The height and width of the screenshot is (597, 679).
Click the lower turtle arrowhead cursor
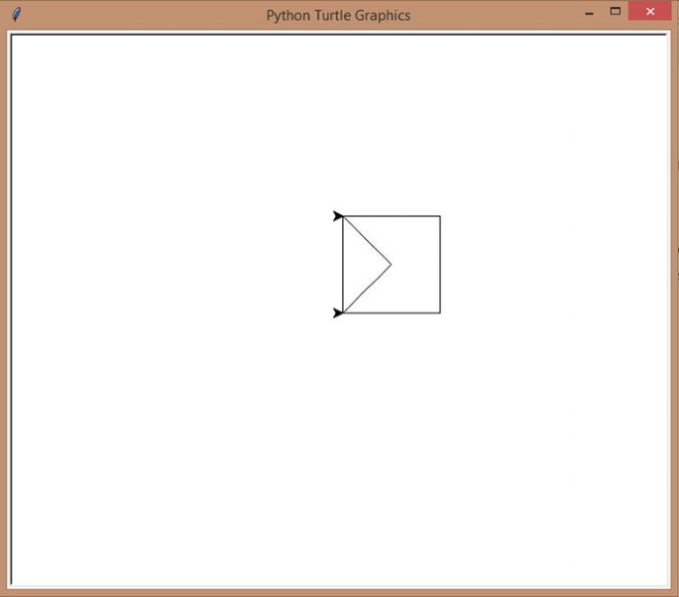tap(338, 313)
